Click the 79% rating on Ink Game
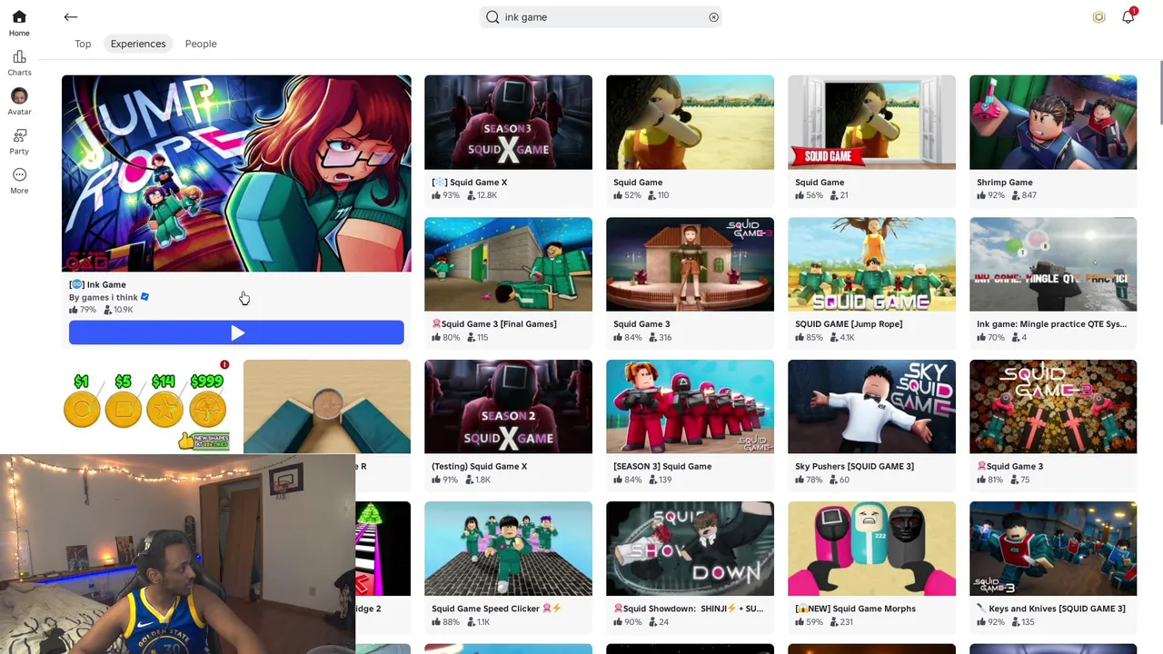Screen dimensions: 1163x654 (x=83, y=310)
